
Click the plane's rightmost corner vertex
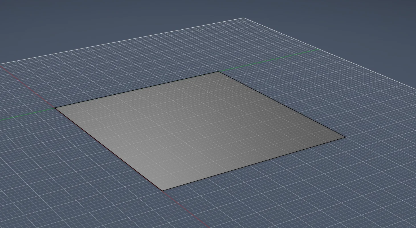(345, 137)
